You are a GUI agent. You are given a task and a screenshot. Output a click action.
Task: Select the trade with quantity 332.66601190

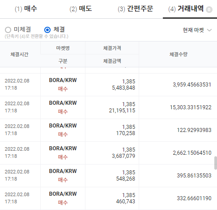pos(108,198)
